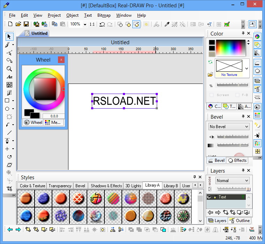Viewport: 265px width, 244px height.
Task: Pin the Styles panel
Action: (194, 177)
